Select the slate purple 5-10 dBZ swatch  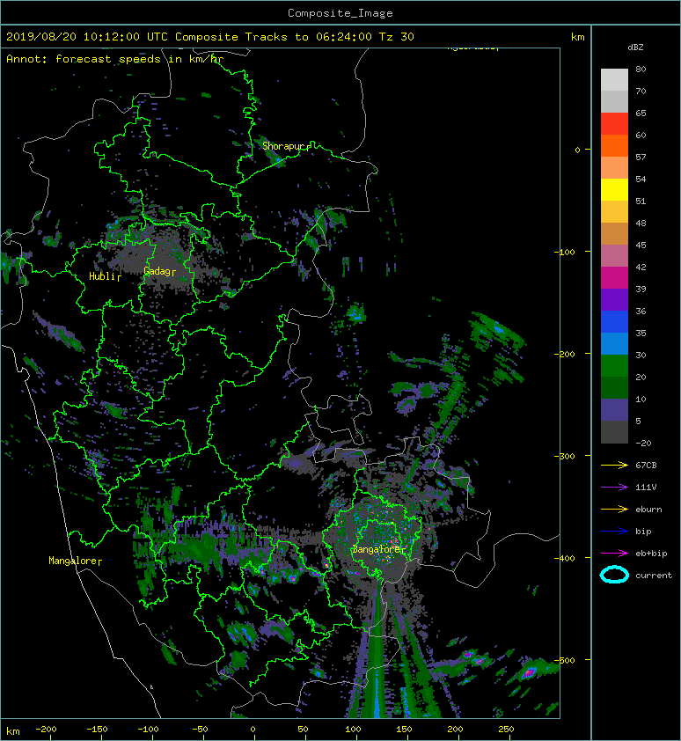(614, 409)
